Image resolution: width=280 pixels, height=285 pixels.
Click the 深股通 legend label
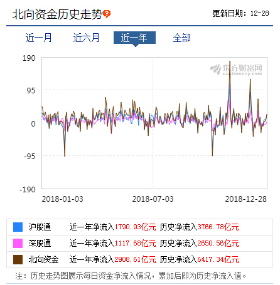pos(40,243)
